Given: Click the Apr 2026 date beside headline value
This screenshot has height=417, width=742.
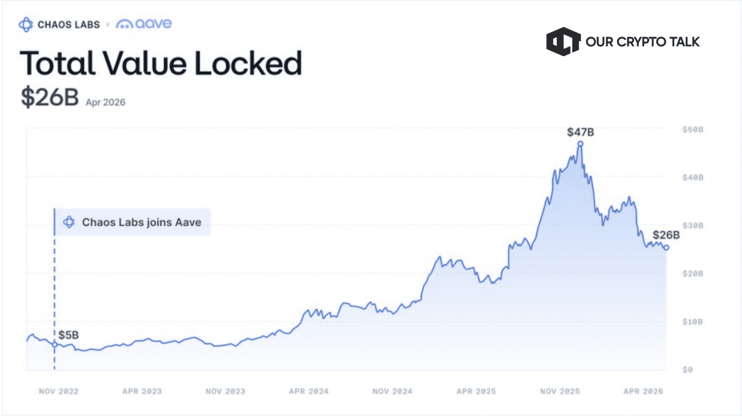Looking at the screenshot, I should [x=105, y=102].
